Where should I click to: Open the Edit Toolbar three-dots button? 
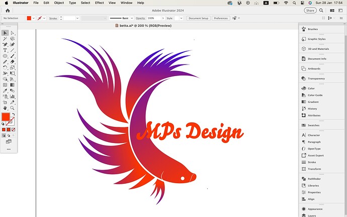(9, 149)
